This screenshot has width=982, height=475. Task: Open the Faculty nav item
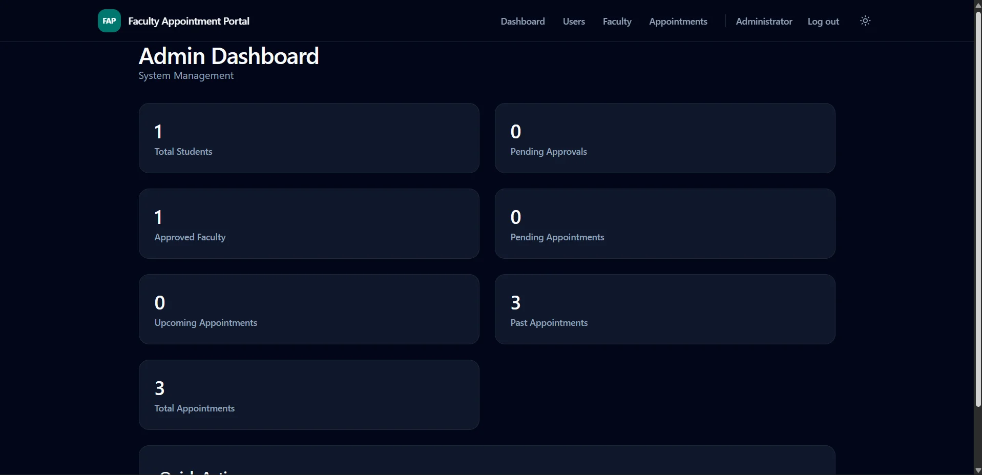[x=617, y=22]
